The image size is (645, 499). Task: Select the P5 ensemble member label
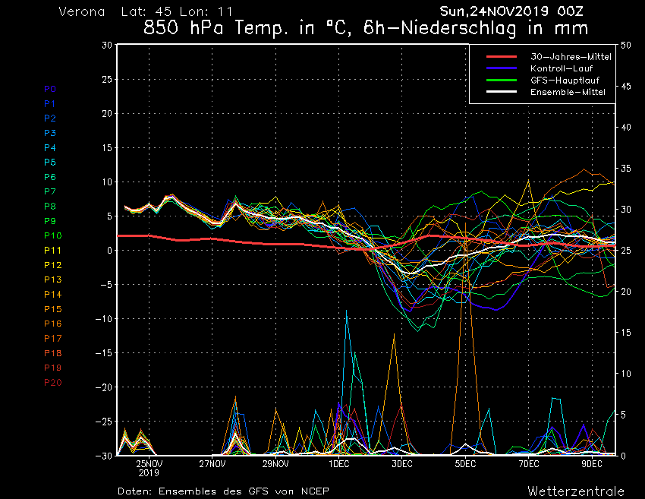50,163
